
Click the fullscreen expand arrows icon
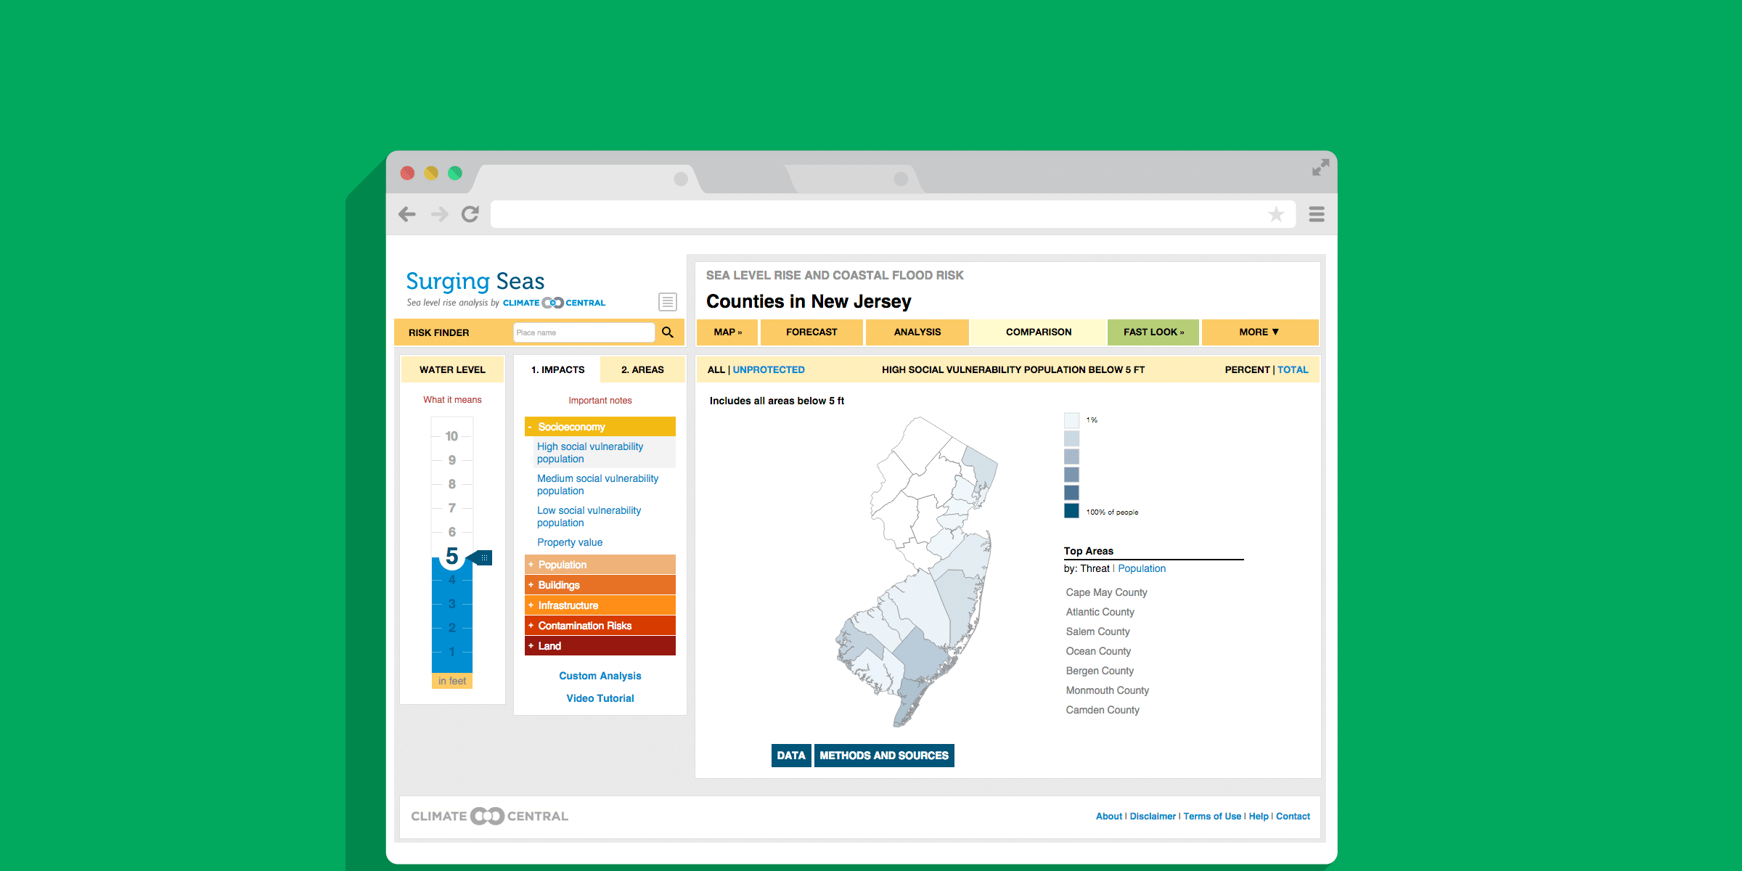(1320, 168)
